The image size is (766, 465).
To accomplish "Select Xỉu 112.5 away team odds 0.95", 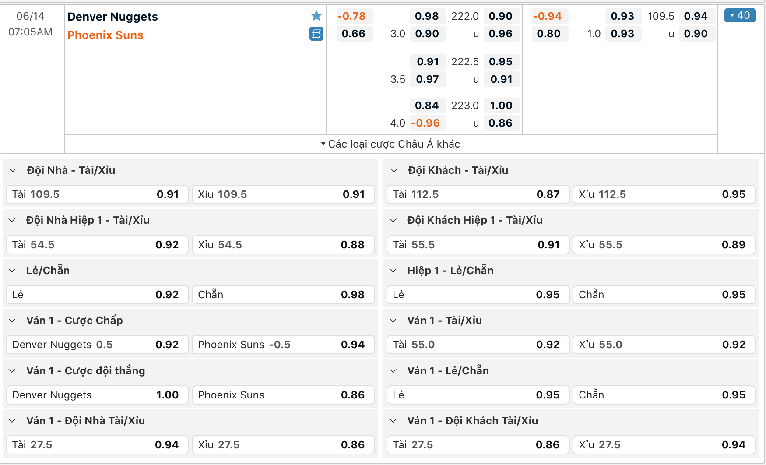I will tap(664, 194).
